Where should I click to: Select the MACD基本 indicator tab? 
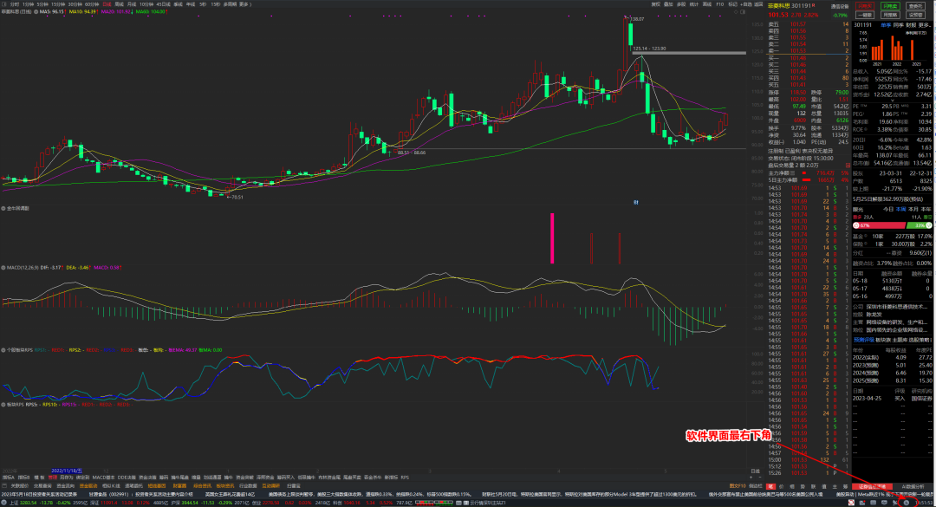click(x=103, y=478)
